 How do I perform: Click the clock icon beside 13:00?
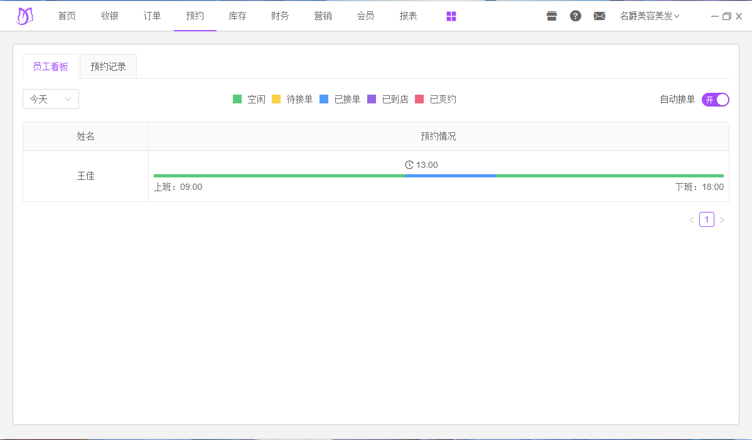click(409, 165)
